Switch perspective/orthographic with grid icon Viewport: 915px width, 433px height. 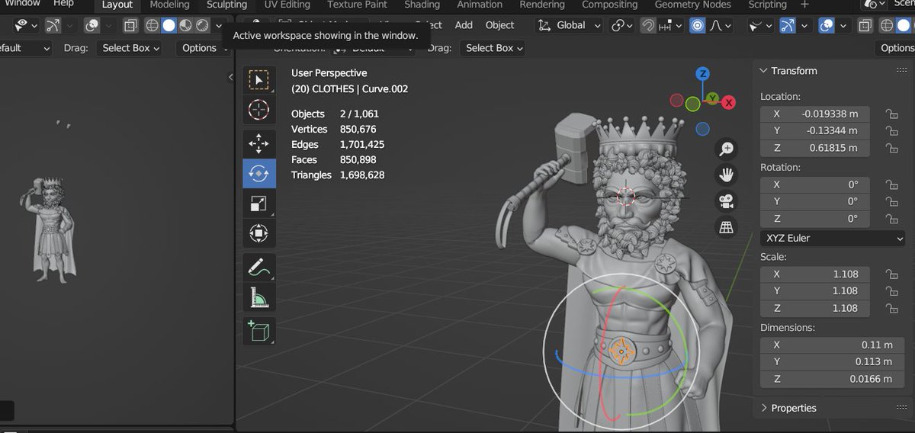[x=727, y=226]
